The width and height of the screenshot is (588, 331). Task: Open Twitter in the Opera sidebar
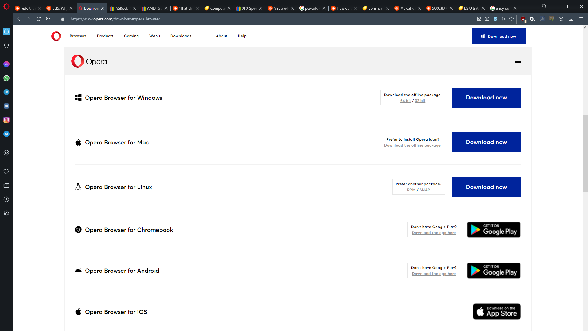[x=7, y=134]
